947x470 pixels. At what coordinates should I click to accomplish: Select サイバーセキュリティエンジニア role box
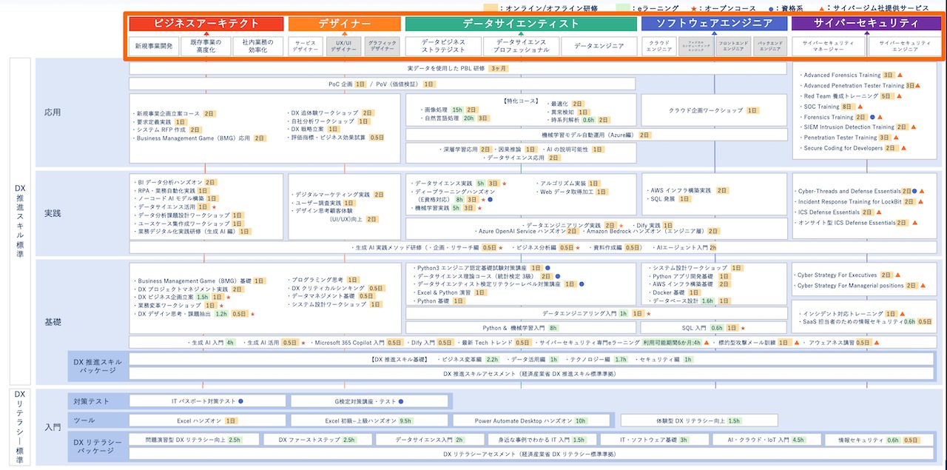[905, 47]
